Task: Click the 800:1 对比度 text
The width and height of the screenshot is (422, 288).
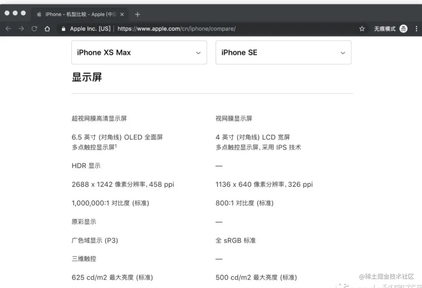Action: coord(245,203)
